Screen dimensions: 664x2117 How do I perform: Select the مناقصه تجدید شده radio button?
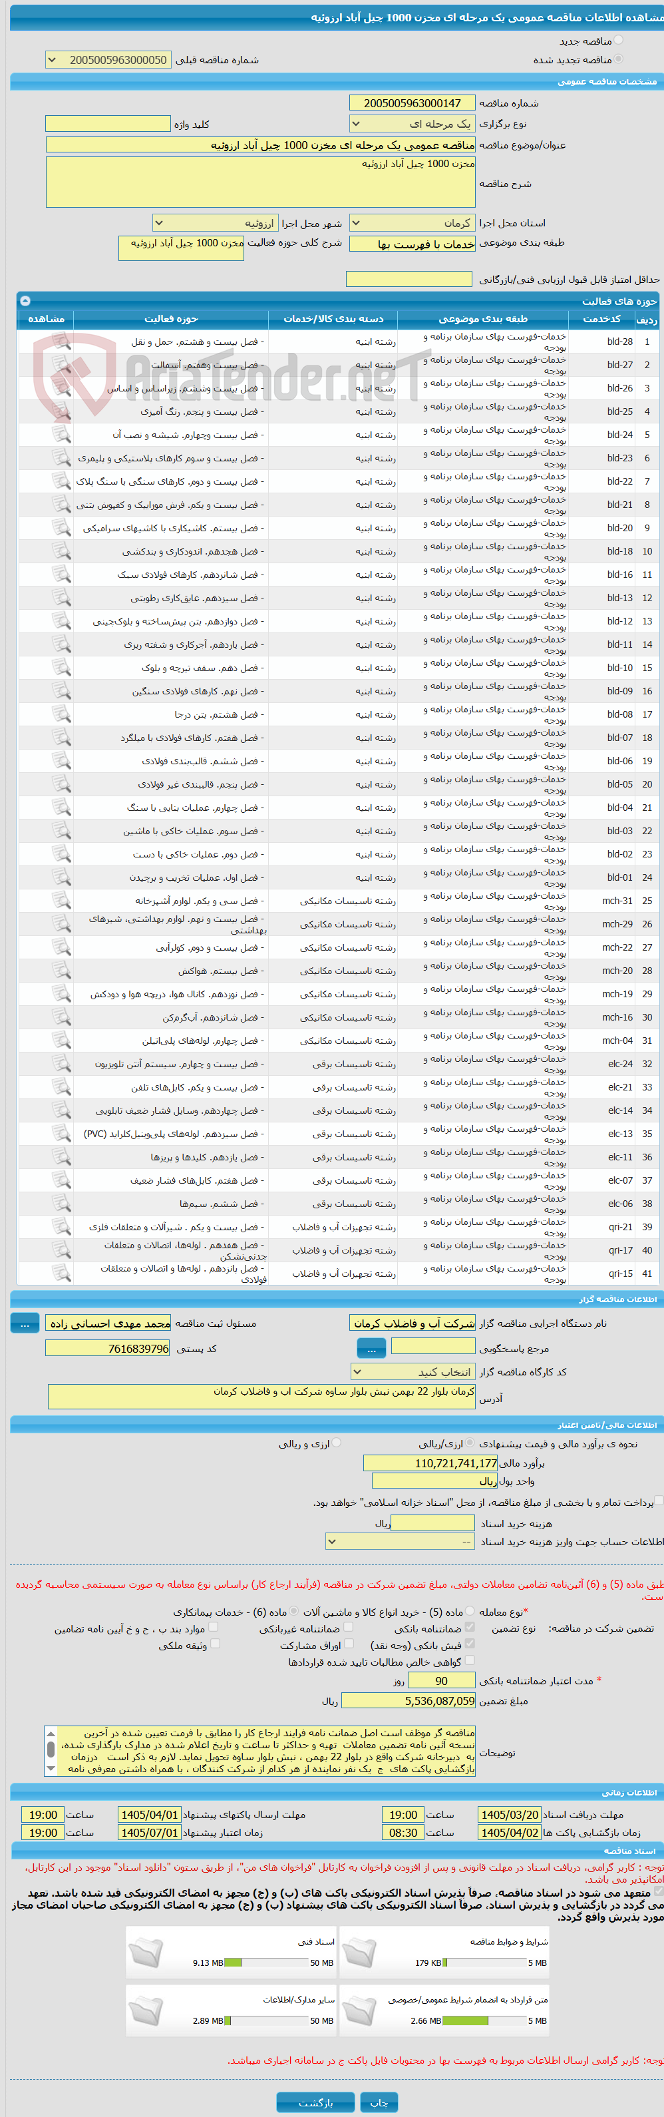point(618,59)
